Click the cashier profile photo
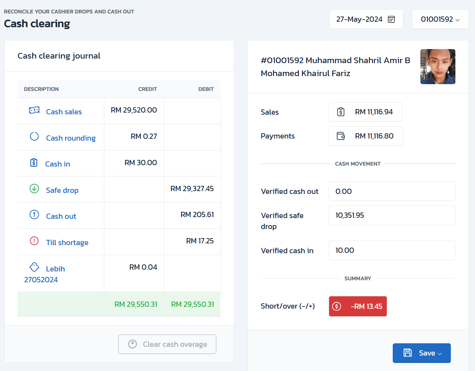 coord(438,67)
